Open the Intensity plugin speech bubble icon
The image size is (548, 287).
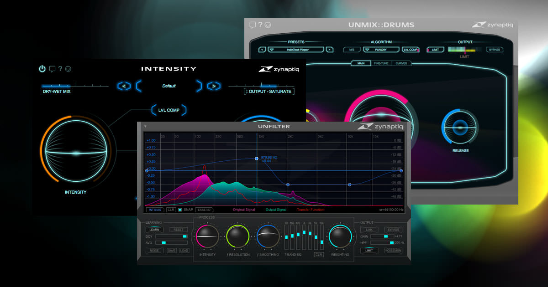(x=52, y=69)
